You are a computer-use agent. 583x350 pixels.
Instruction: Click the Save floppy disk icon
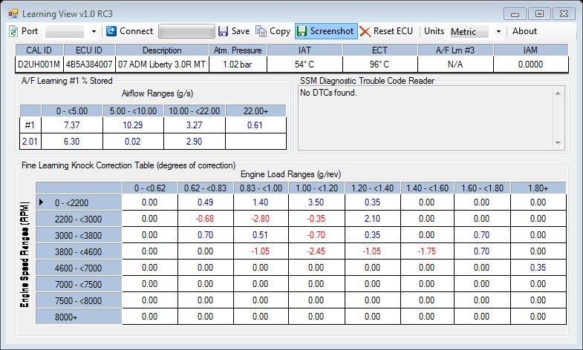coord(224,31)
